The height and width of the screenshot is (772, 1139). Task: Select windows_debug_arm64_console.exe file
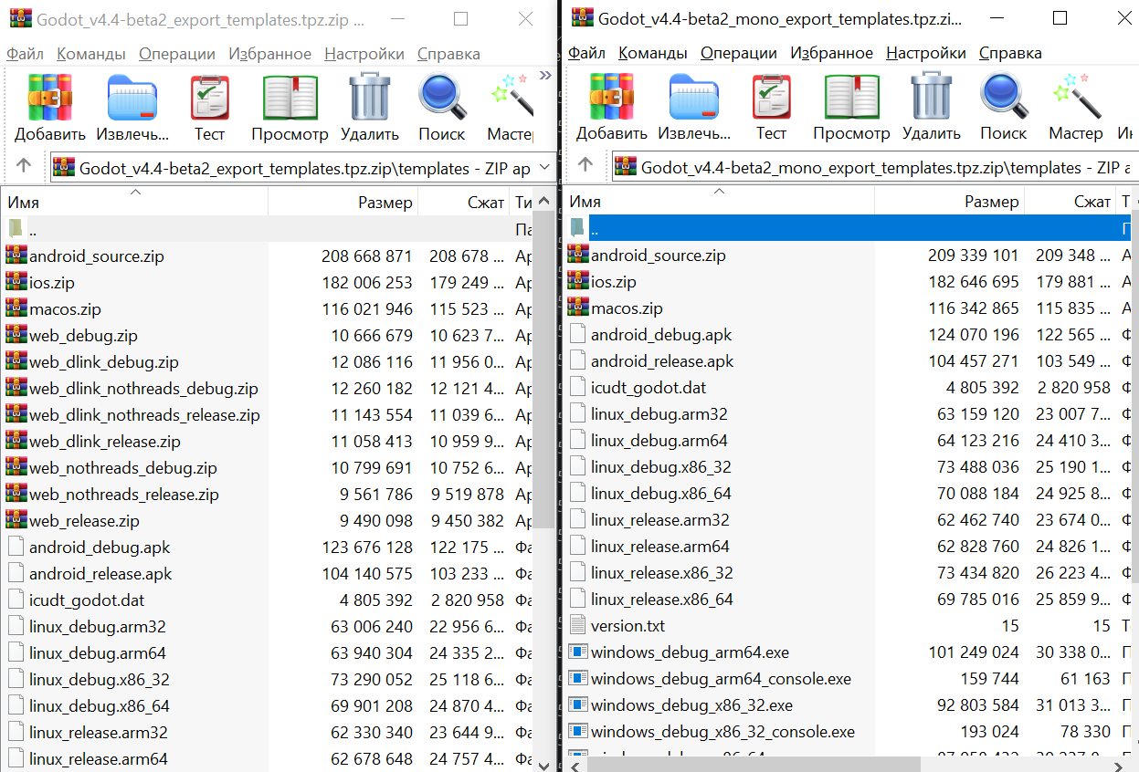click(721, 679)
